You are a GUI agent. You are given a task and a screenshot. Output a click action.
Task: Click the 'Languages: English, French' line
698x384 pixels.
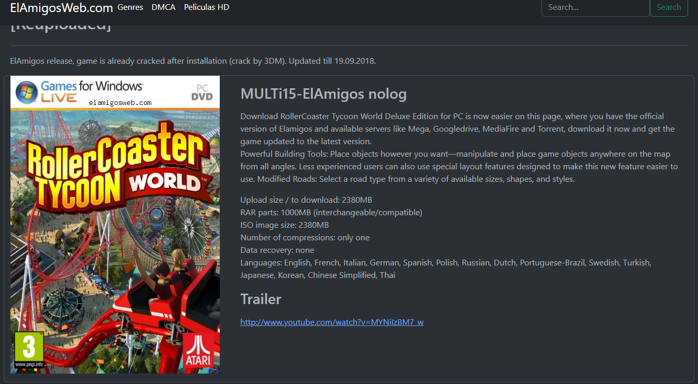[x=446, y=269]
